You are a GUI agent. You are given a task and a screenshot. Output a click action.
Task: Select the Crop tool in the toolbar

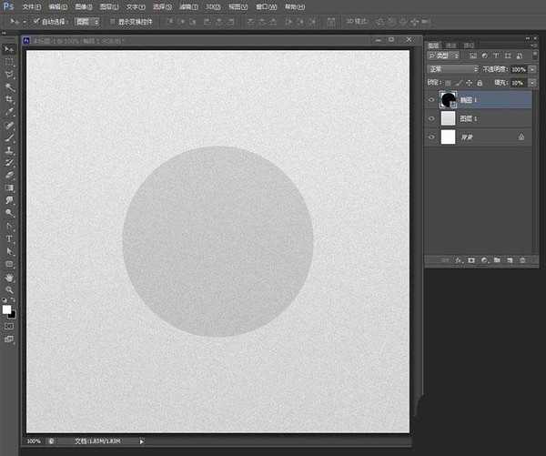click(x=10, y=98)
